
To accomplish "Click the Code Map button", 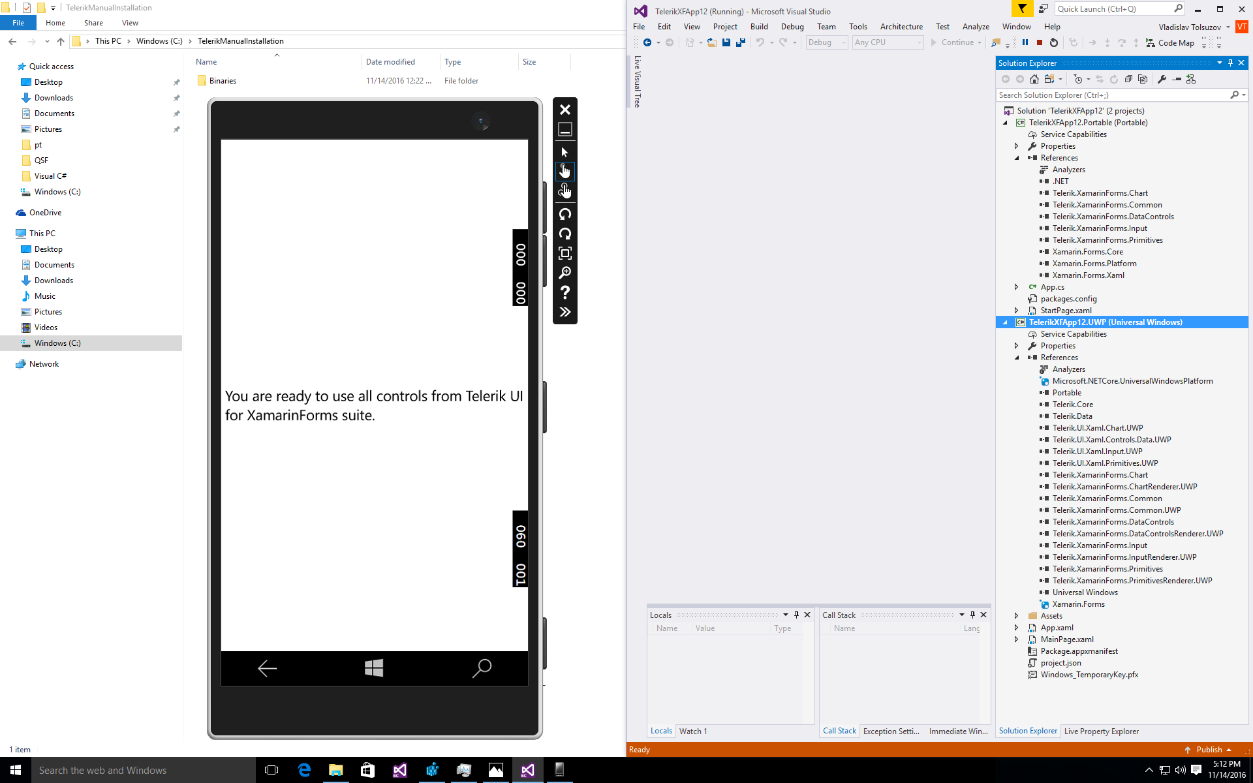I will (1170, 42).
